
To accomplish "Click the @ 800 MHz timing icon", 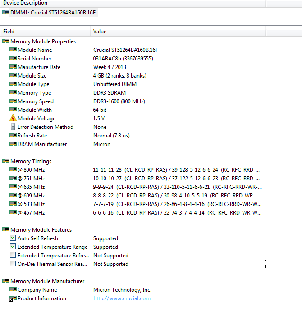I will [x=13, y=169].
